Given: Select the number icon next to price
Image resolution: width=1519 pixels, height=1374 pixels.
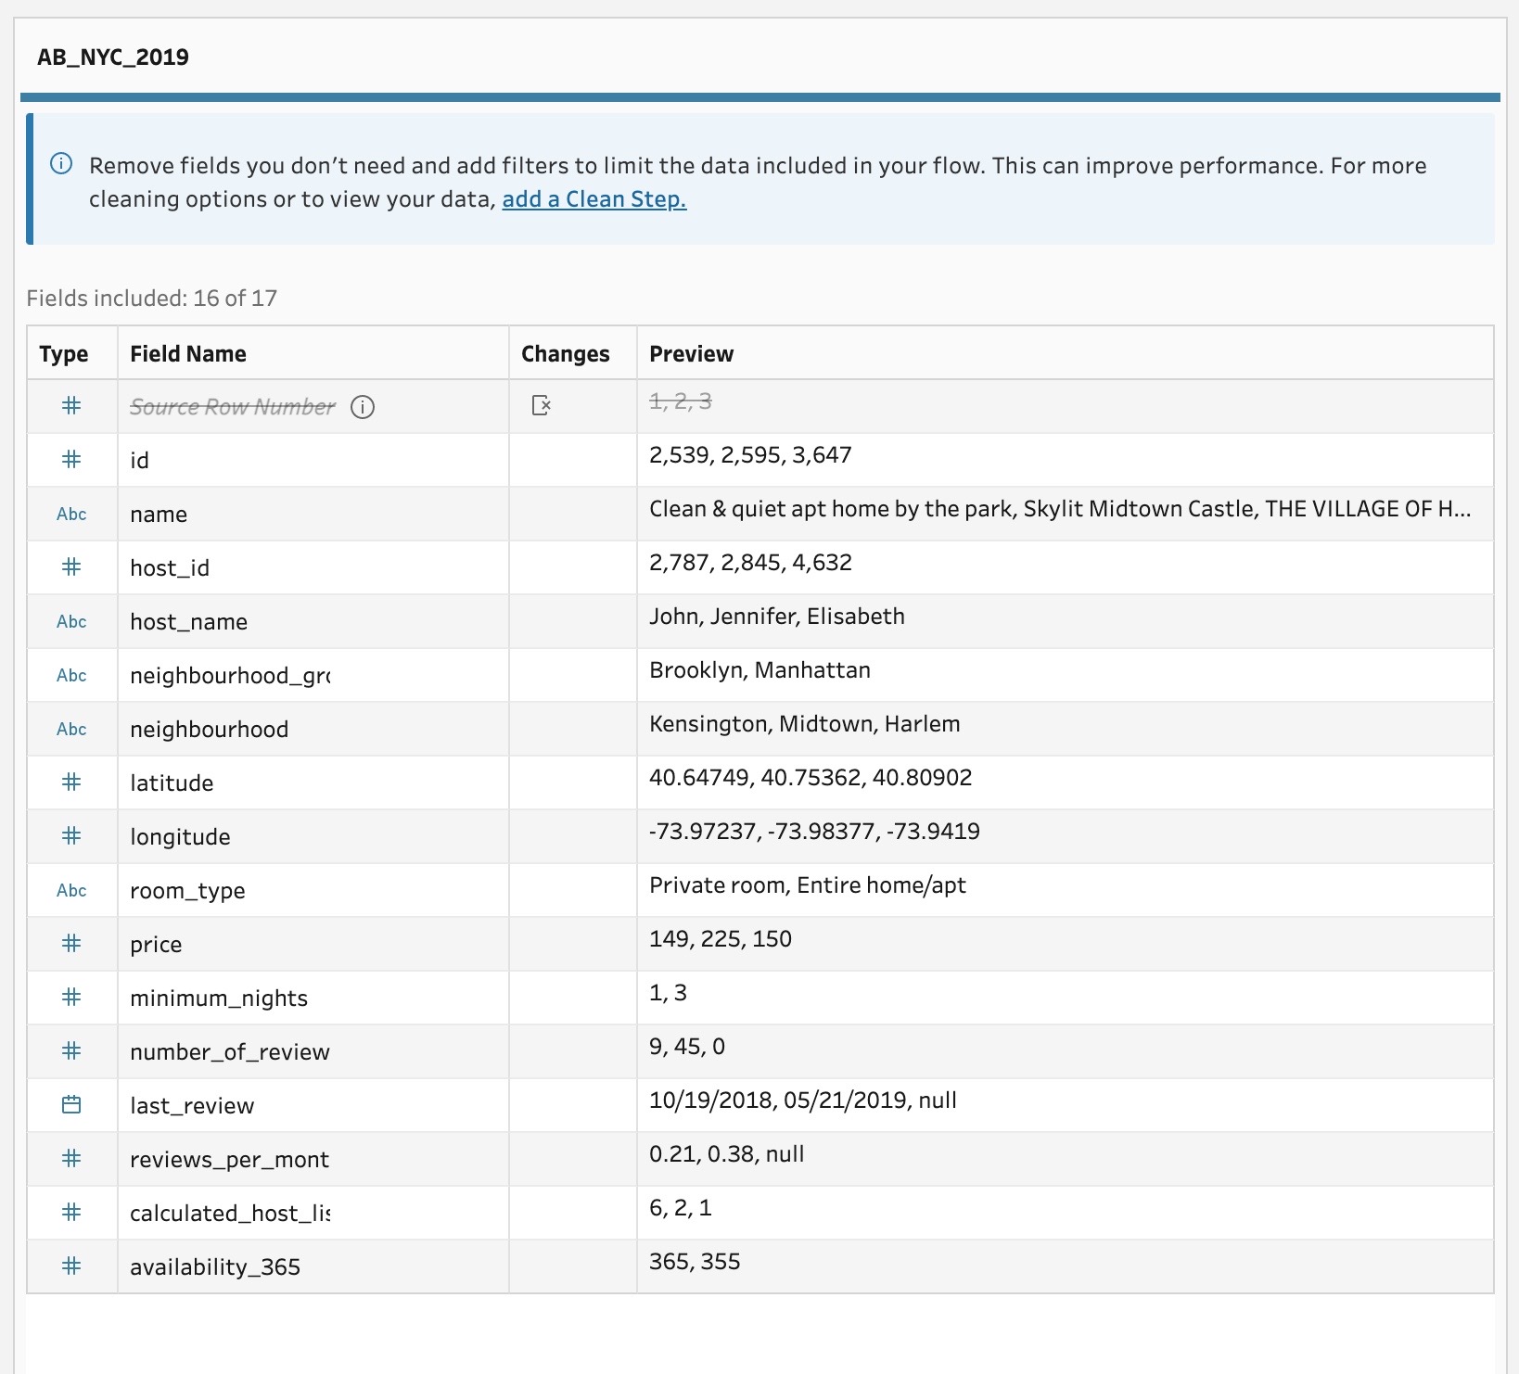Looking at the screenshot, I should pyautogui.click(x=71, y=944).
